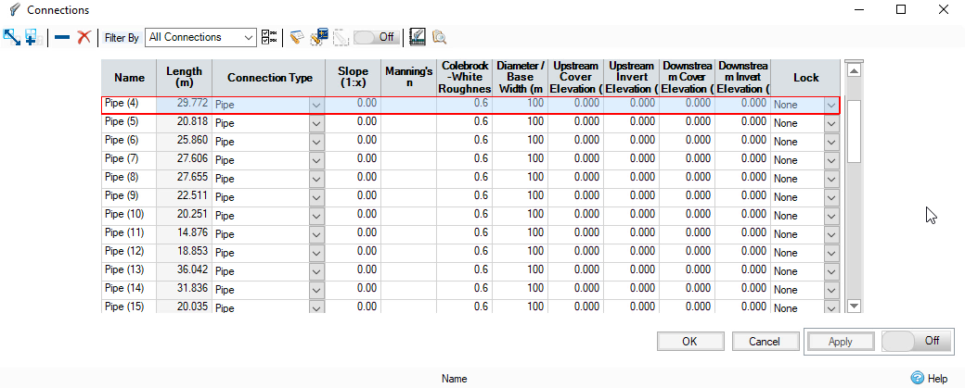The height and width of the screenshot is (388, 965).
Task: Select the Pipe (5) name cell
Action: click(x=129, y=122)
